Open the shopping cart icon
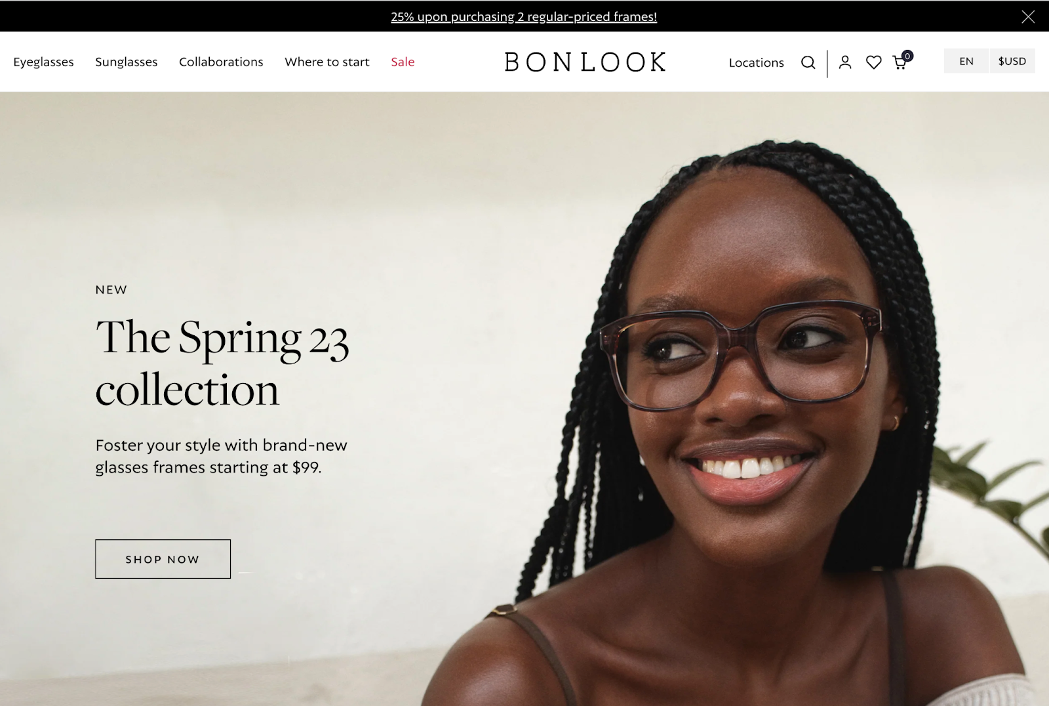Screen dimensions: 1049x706 click(x=900, y=62)
